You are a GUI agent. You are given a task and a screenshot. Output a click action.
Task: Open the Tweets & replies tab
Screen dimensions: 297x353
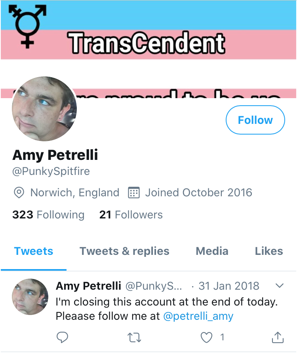[x=124, y=251]
